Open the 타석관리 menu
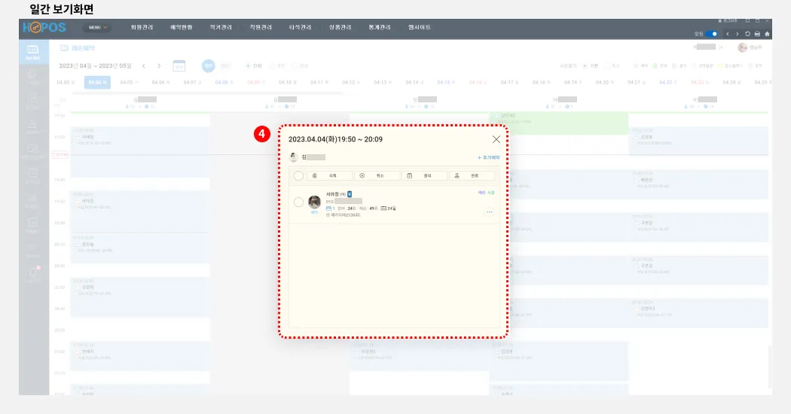 (300, 27)
